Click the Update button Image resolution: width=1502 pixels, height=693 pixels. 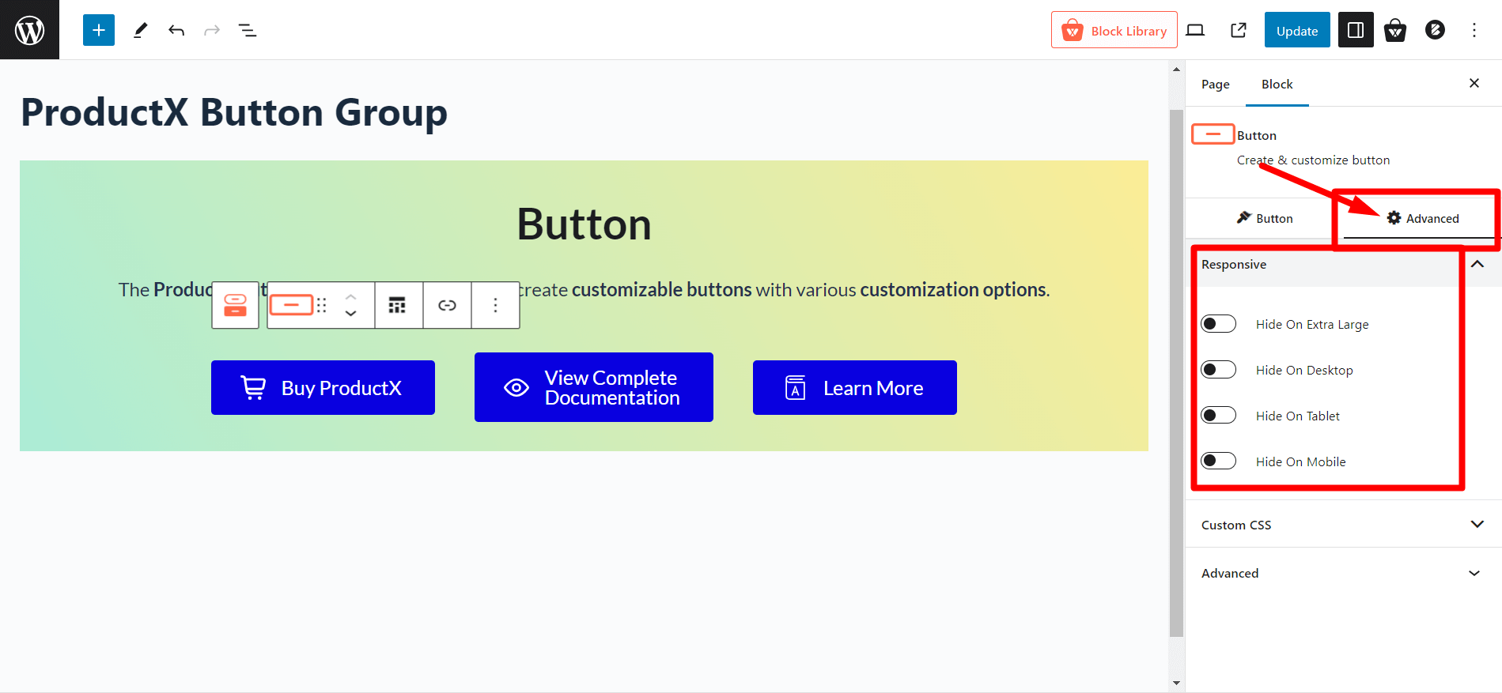(1296, 29)
